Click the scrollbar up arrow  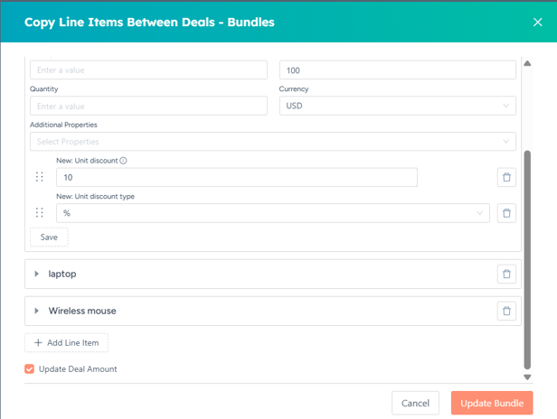tap(527, 63)
